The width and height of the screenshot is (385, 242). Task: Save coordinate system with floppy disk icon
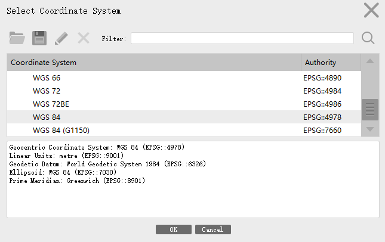point(39,38)
